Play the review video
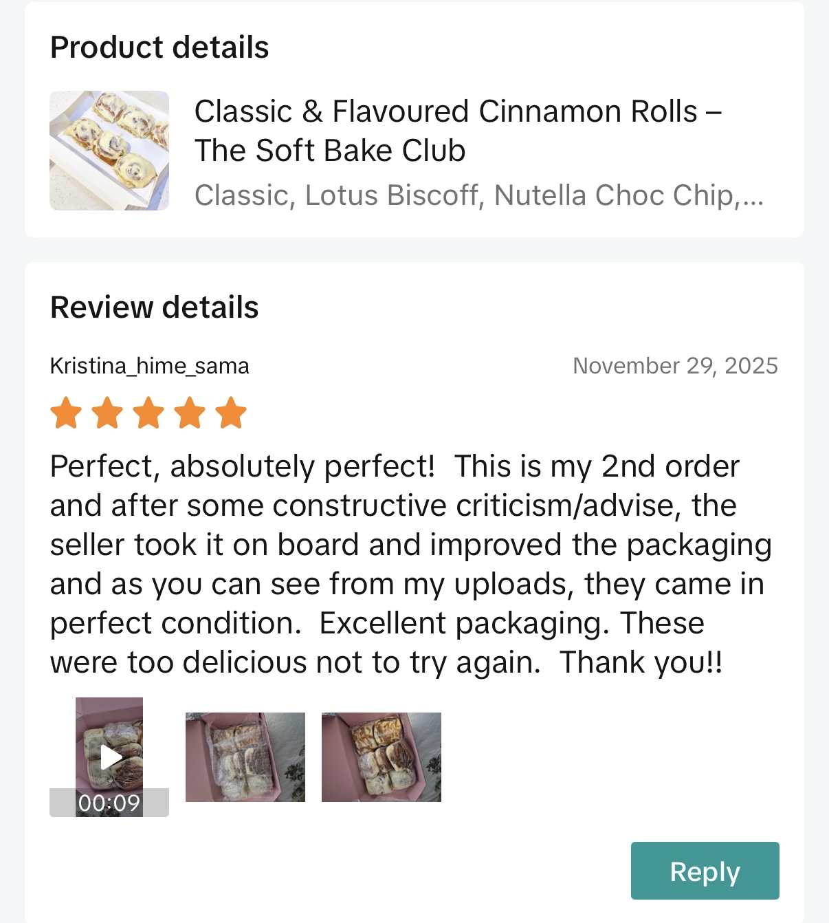 pos(111,757)
